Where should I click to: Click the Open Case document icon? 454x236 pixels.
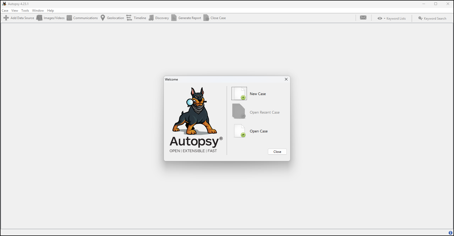tap(239, 131)
